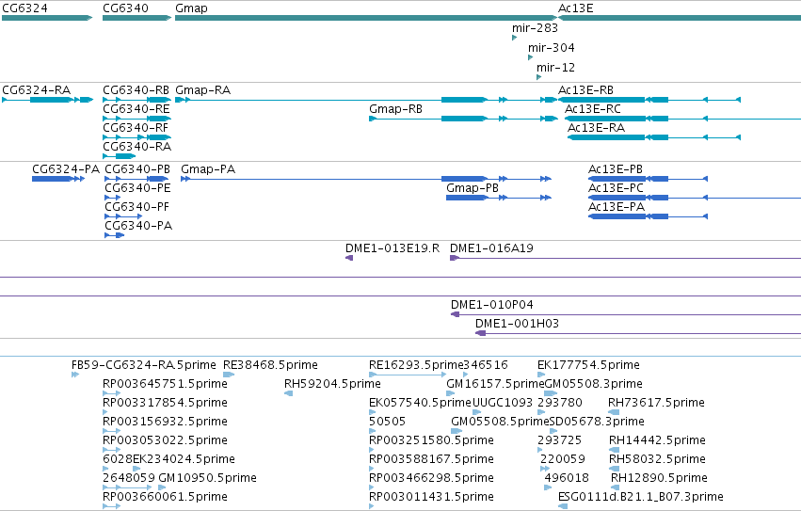The image size is (801, 511).
Task: Select EST GM05508.3prime
Action: 594,384
